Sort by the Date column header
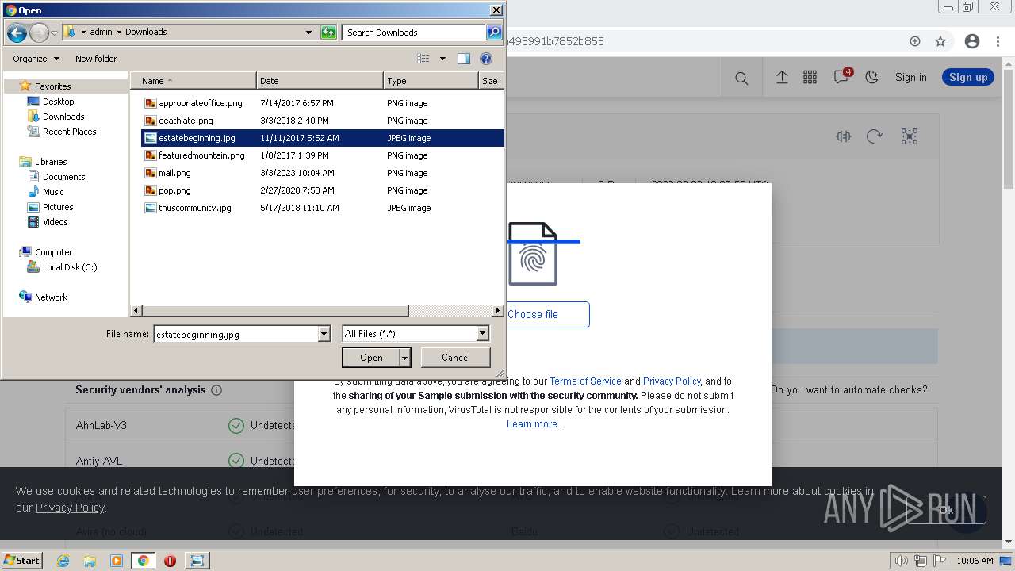The width and height of the screenshot is (1015, 571). [320, 81]
